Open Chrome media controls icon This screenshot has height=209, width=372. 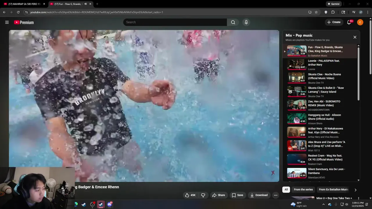pyautogui.click(x=354, y=12)
